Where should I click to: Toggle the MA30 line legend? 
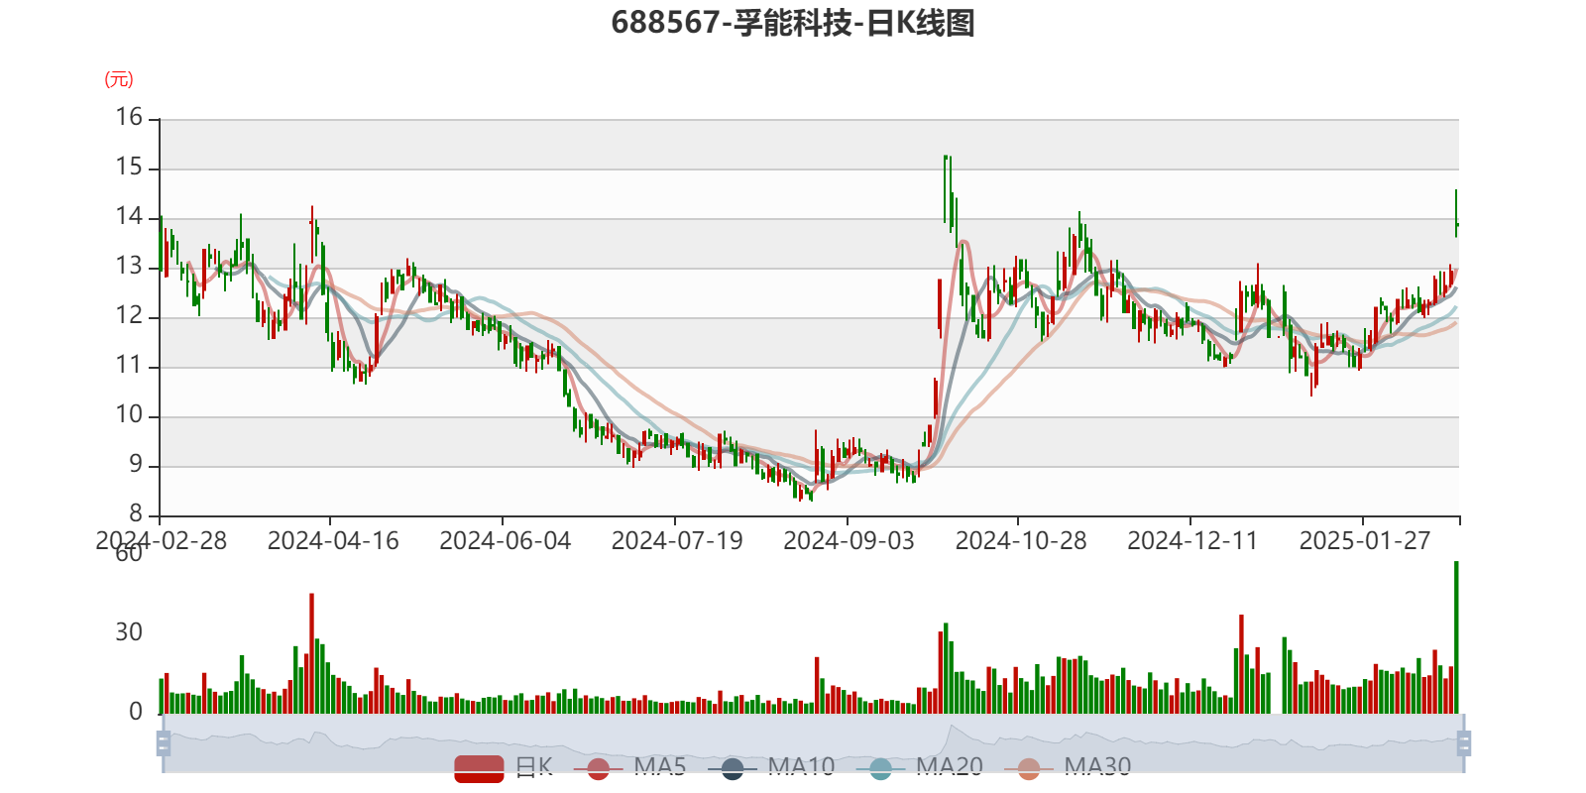tap(1069, 767)
